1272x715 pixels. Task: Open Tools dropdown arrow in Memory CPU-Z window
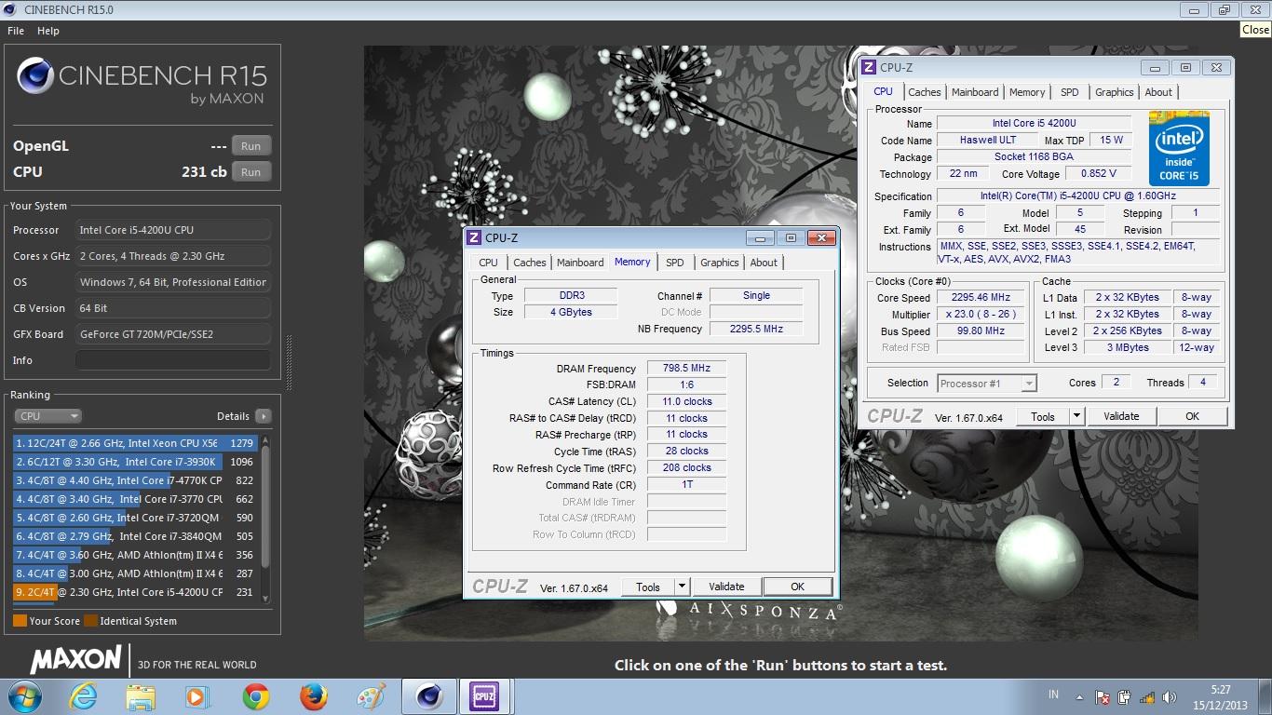(683, 587)
